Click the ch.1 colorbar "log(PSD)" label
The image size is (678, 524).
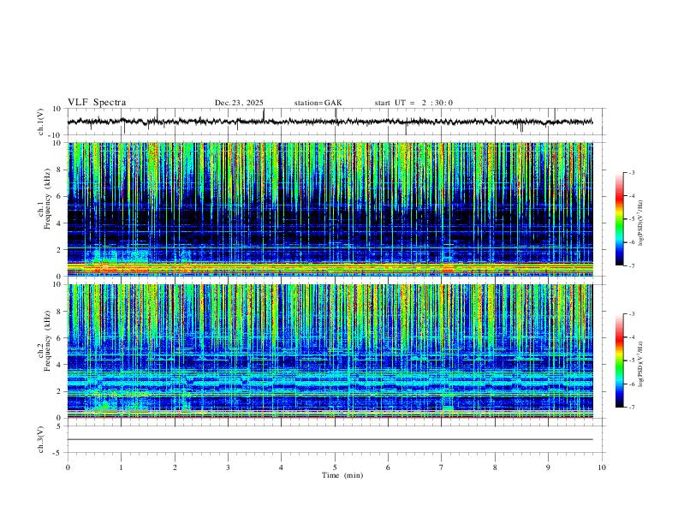[640, 223]
